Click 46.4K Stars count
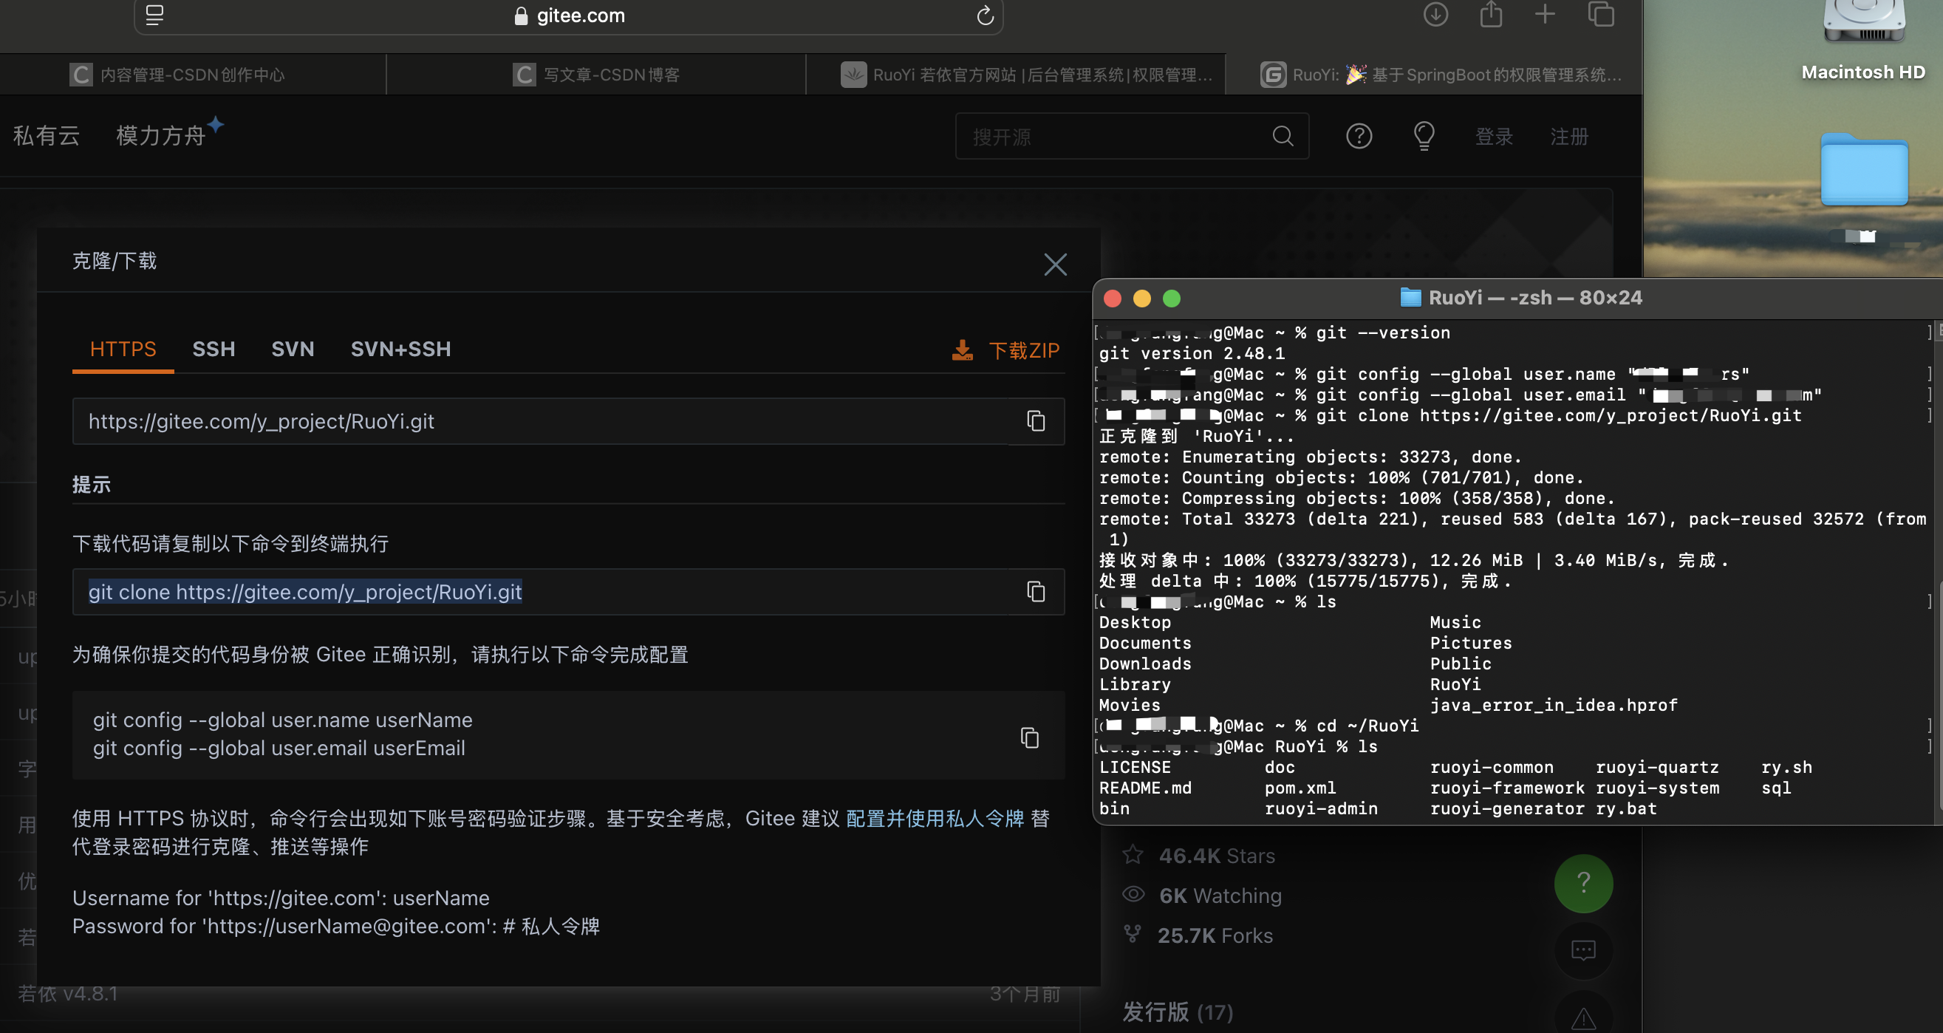This screenshot has width=1943, height=1033. click(x=1217, y=856)
